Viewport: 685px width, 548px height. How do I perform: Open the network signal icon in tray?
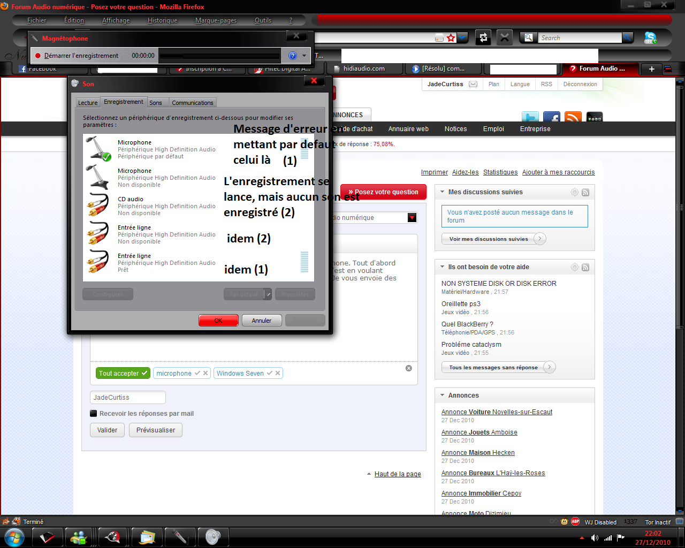608,537
